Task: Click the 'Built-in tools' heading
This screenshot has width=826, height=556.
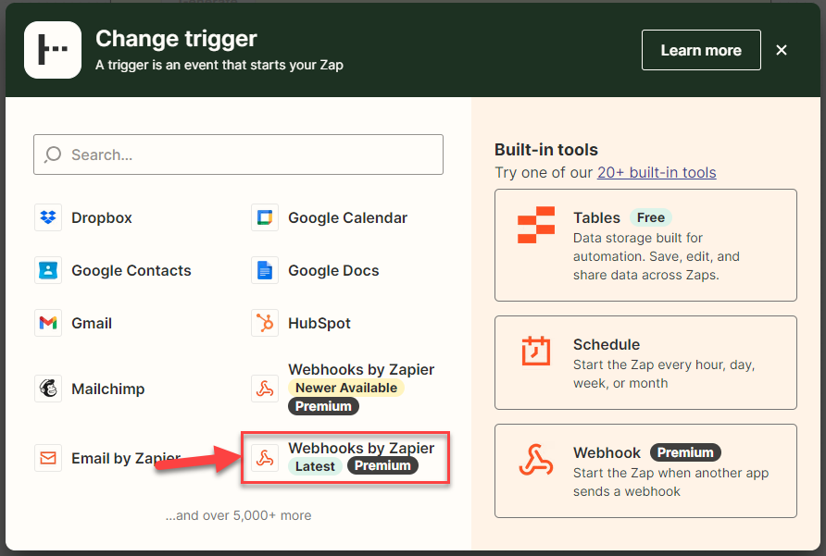Action: 546,150
